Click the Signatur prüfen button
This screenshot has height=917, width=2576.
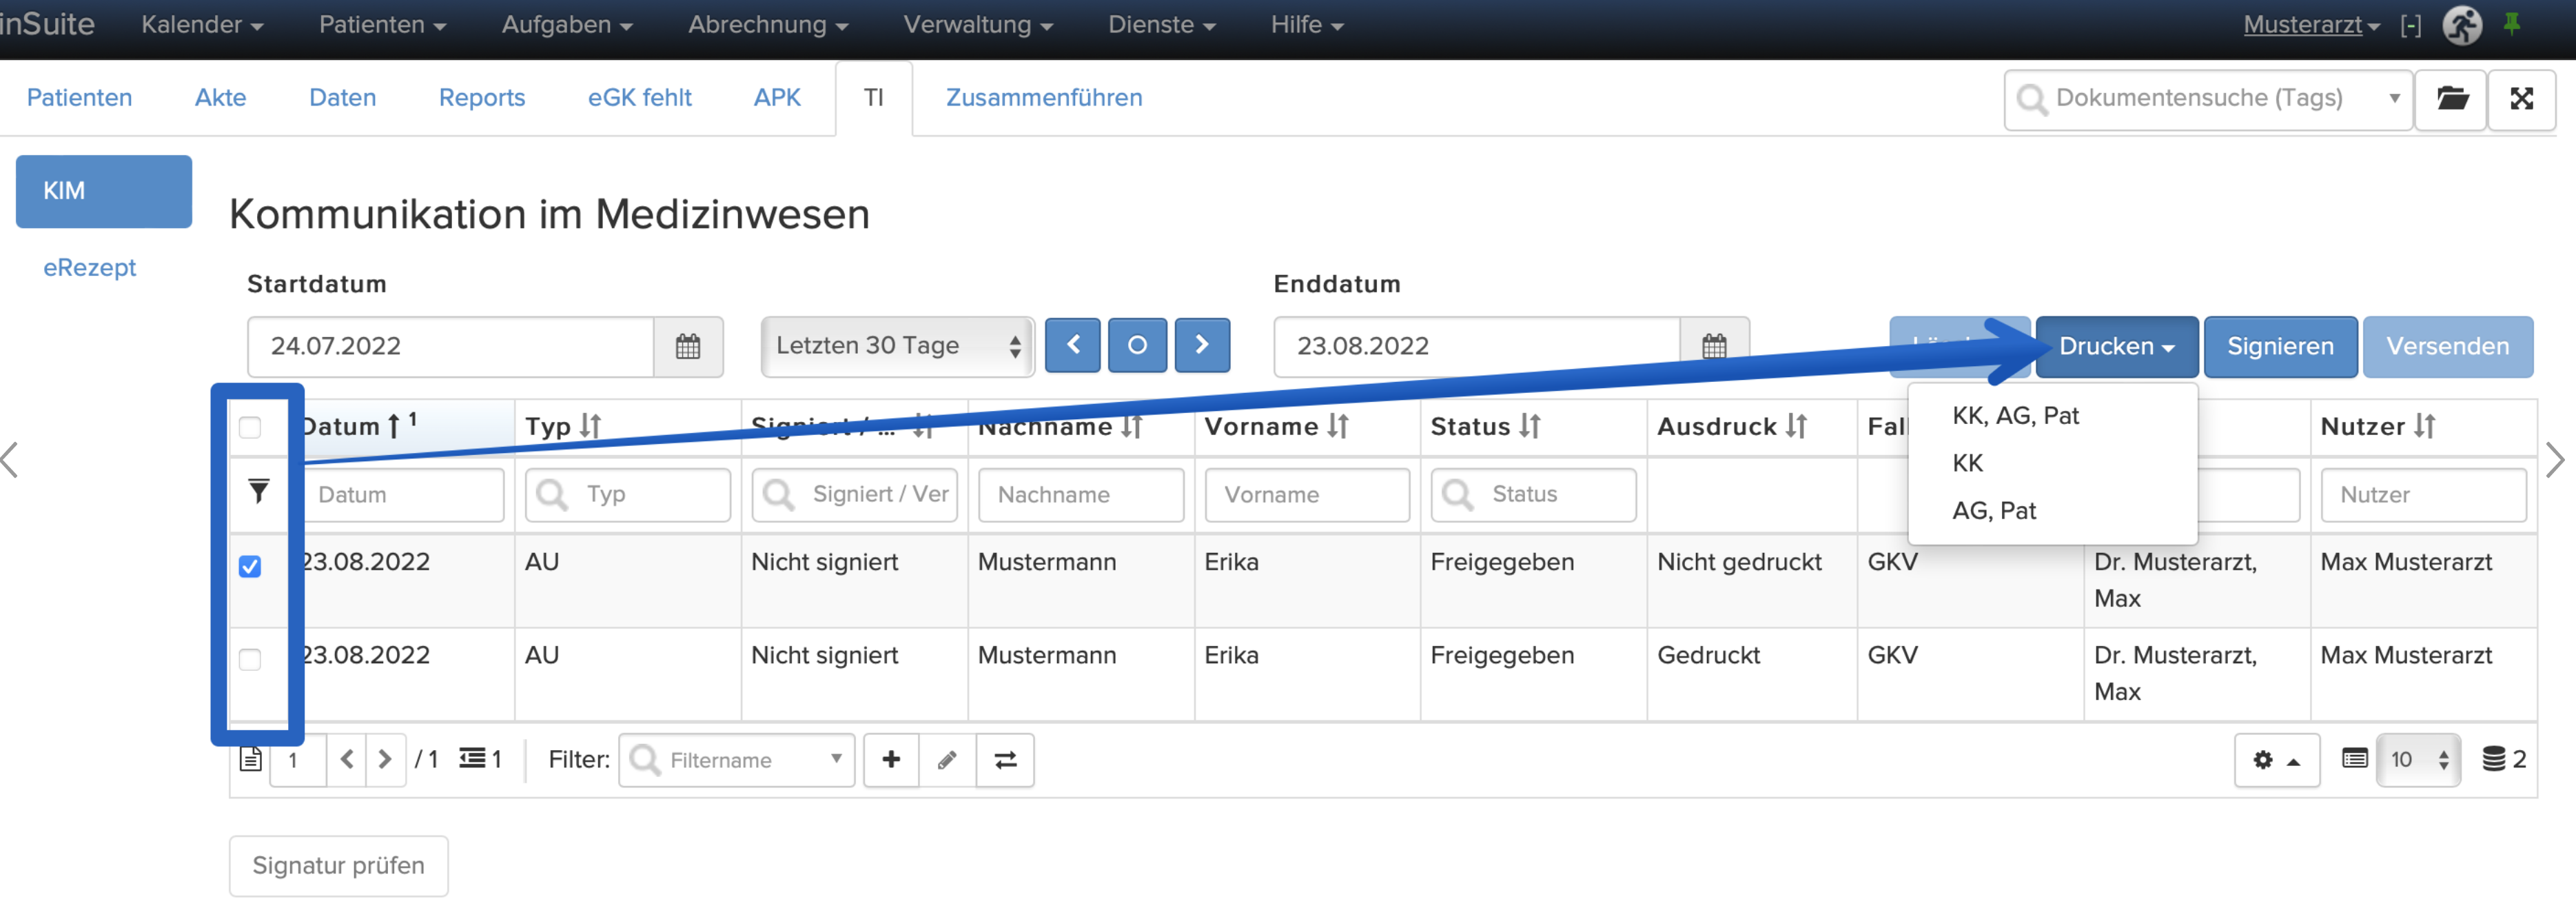tap(338, 866)
